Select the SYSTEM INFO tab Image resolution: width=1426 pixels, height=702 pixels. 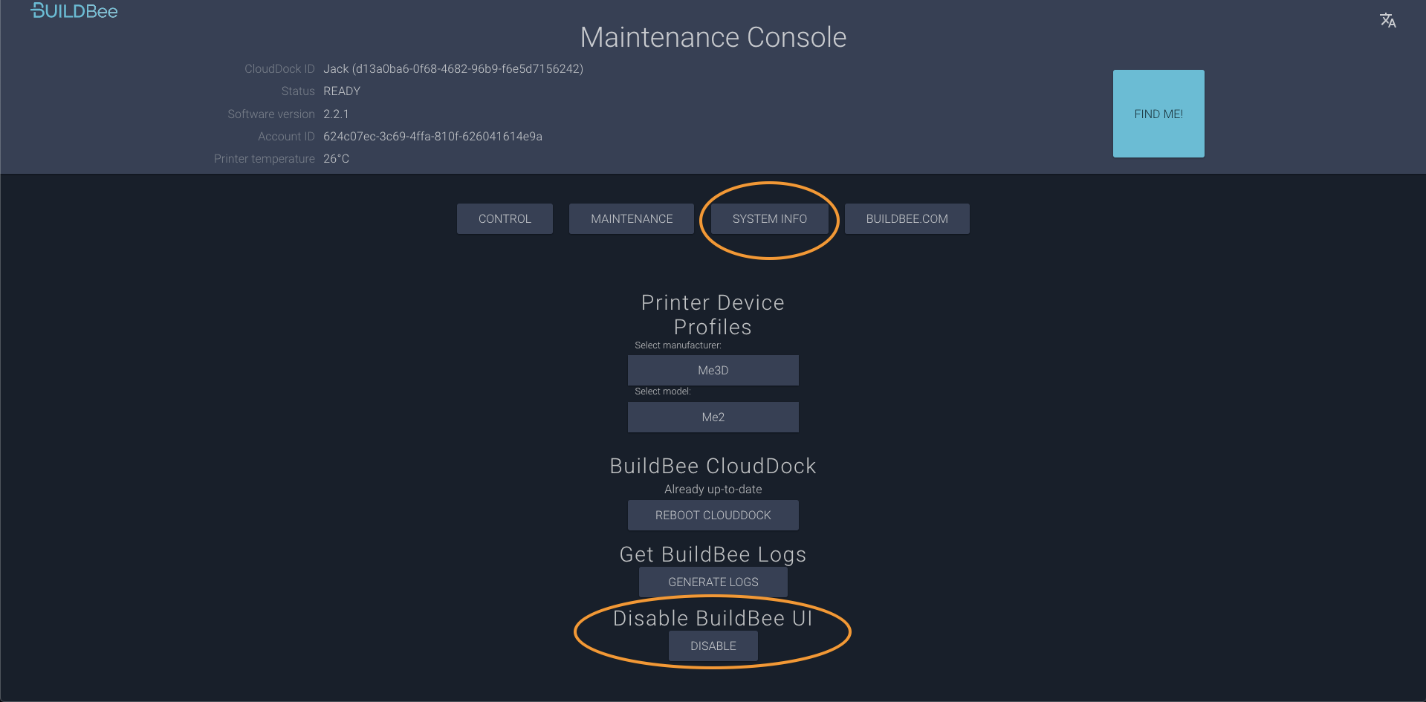pos(769,218)
